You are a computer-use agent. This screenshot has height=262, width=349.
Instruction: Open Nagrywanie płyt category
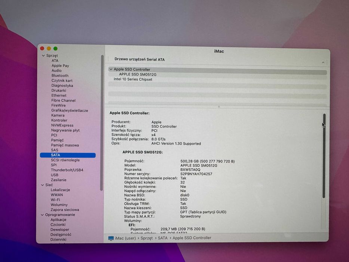point(65,130)
